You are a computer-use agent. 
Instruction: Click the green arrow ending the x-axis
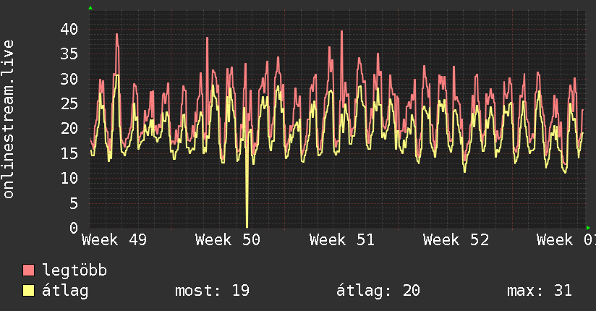click(x=588, y=228)
